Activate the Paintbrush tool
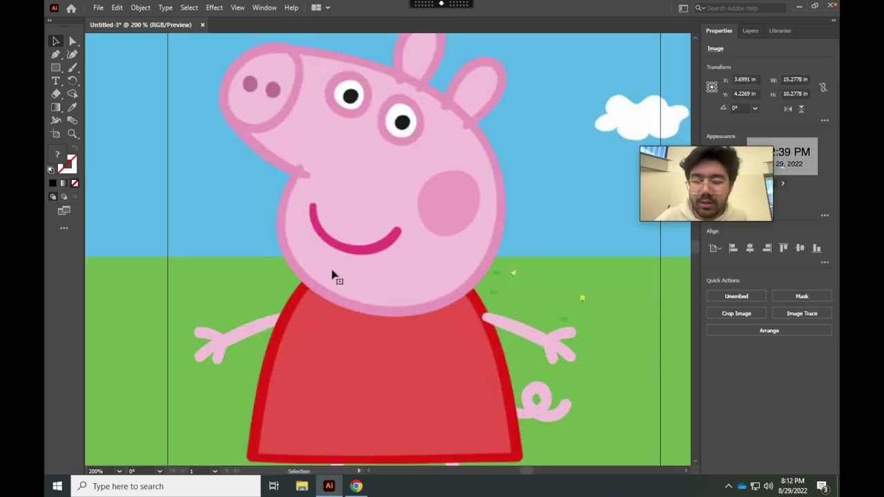The width and height of the screenshot is (884, 497). 73,68
